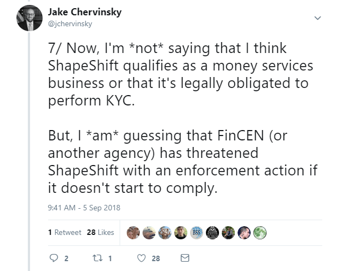Click the third liker avatar
This screenshot has width=343, height=271.
click(x=164, y=232)
